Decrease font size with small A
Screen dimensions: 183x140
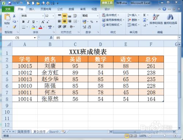48,22
